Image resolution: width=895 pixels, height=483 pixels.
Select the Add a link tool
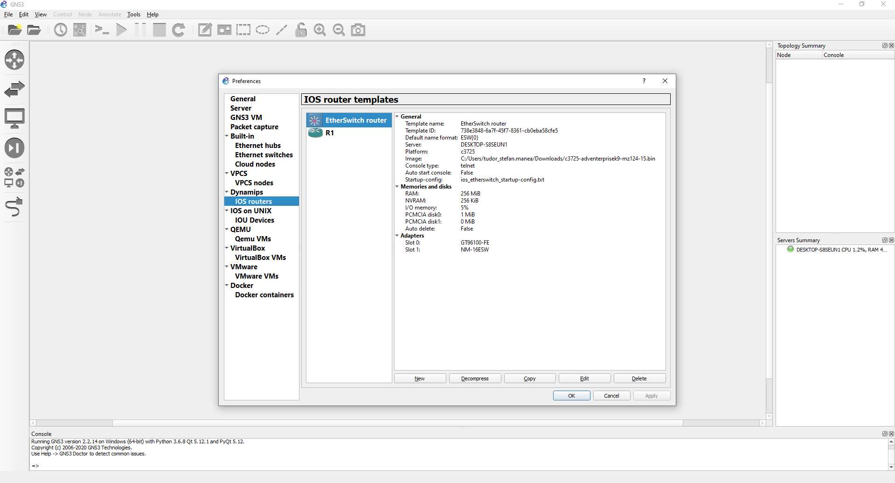click(x=14, y=207)
